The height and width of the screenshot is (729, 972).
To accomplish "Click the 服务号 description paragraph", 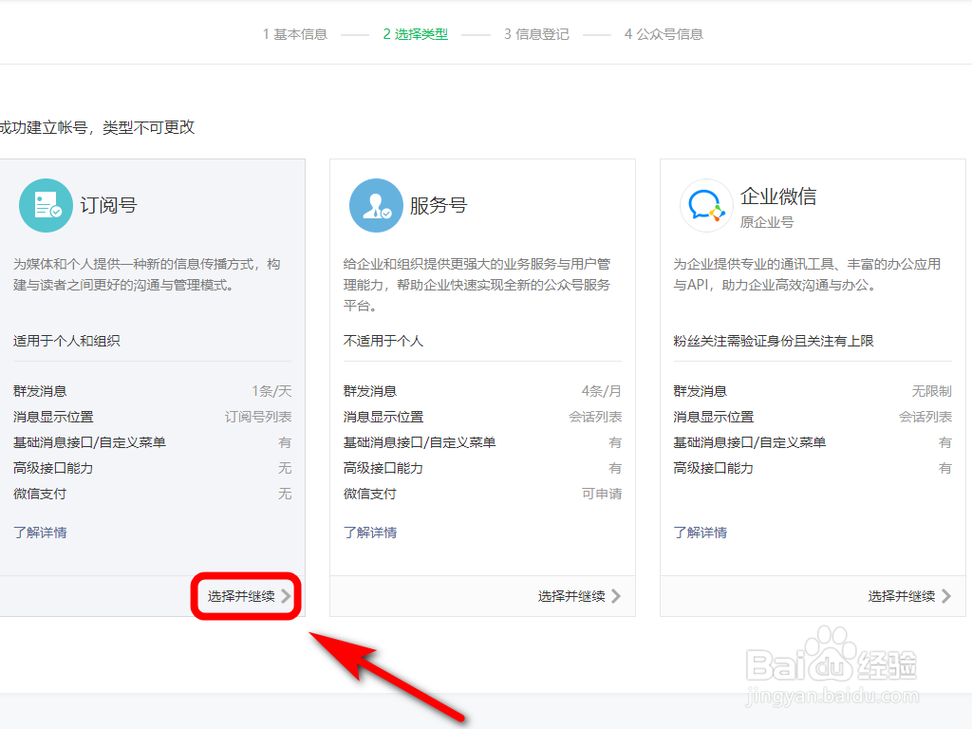I will coord(477,285).
